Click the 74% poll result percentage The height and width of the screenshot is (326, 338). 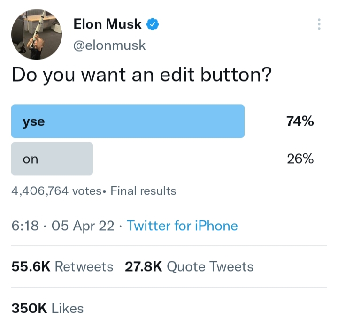click(x=300, y=121)
